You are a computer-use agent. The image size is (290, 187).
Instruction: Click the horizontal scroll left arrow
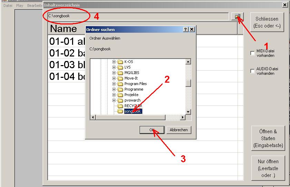pyautogui.click(x=93, y=117)
